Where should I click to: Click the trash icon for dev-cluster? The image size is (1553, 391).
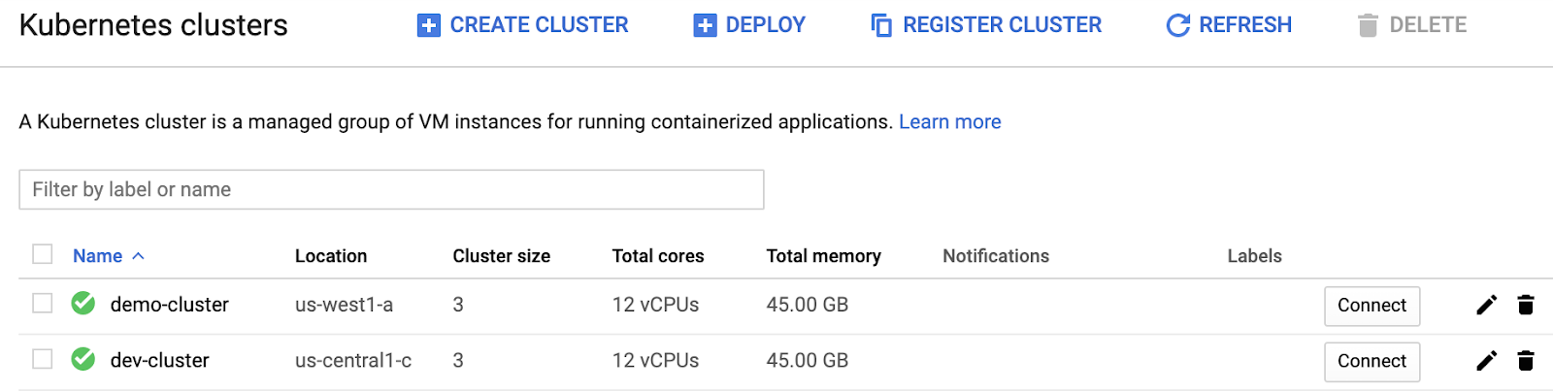[1526, 361]
